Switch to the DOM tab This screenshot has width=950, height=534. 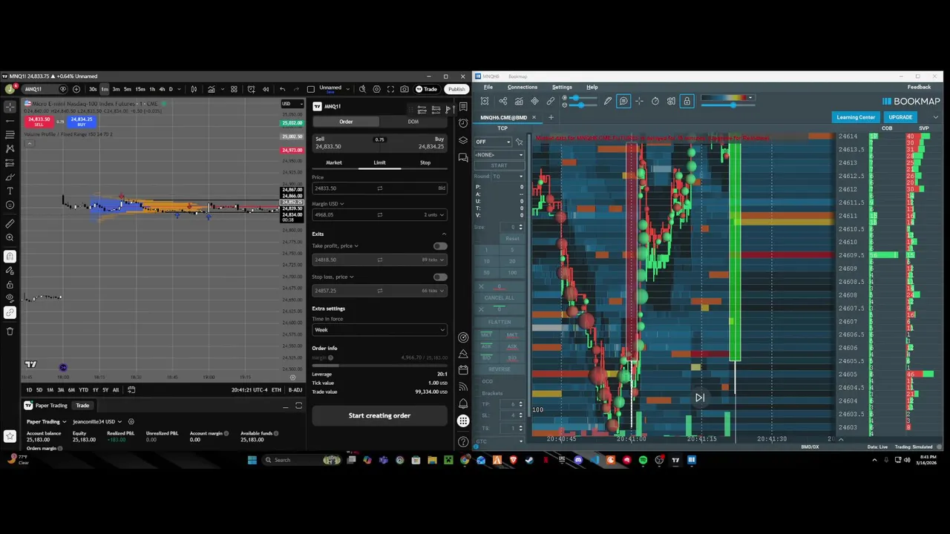point(413,122)
